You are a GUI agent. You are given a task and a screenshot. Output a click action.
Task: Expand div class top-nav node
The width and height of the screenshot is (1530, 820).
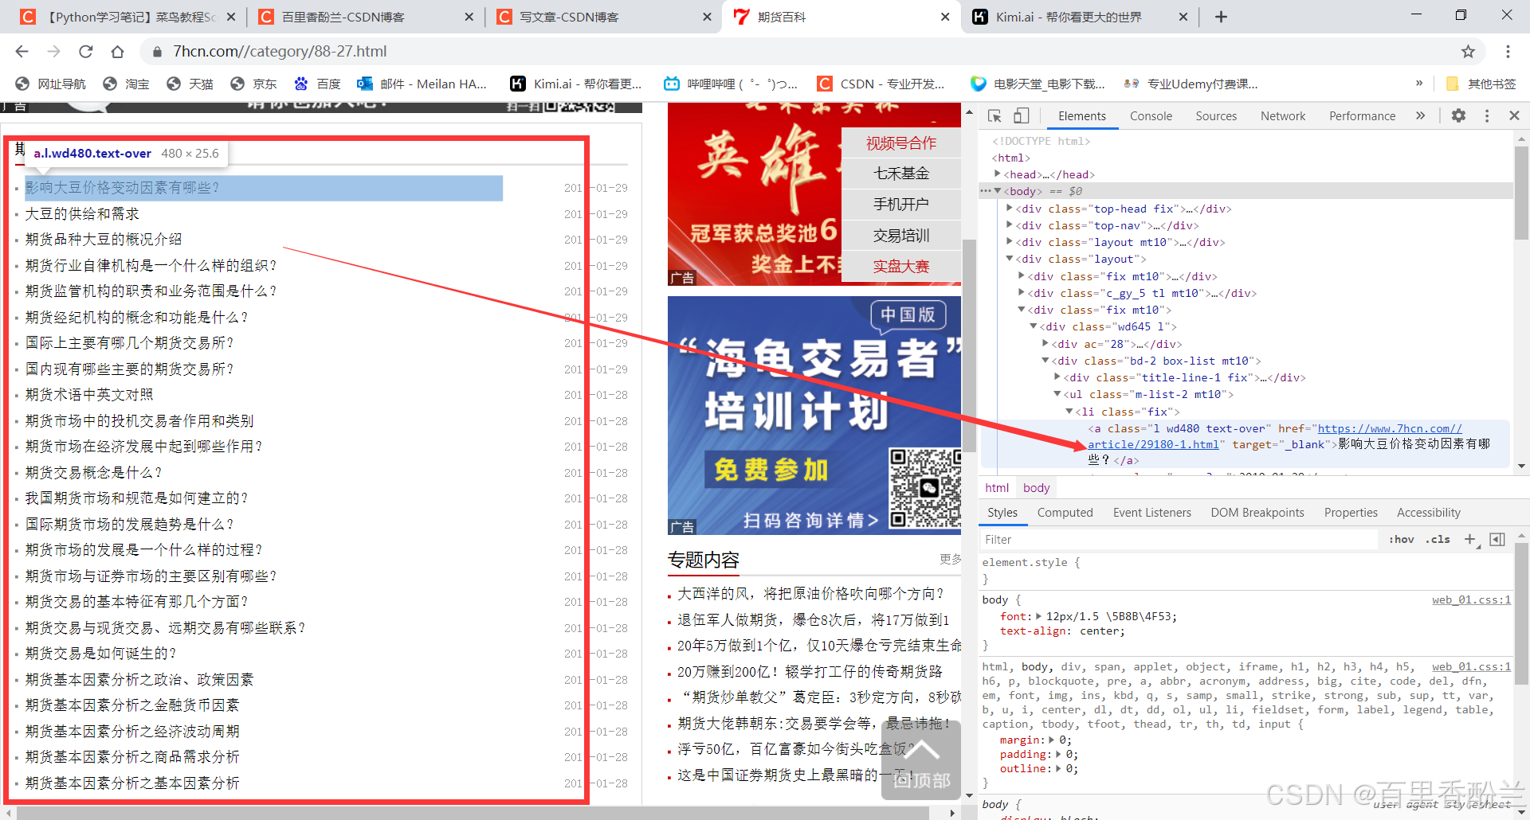(1010, 225)
